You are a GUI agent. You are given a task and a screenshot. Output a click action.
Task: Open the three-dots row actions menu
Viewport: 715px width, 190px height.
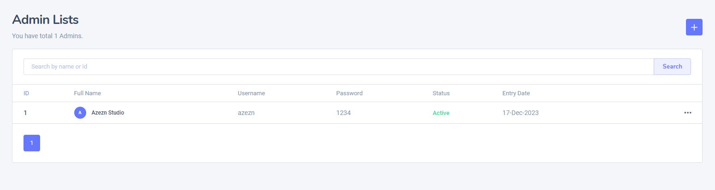(x=687, y=113)
